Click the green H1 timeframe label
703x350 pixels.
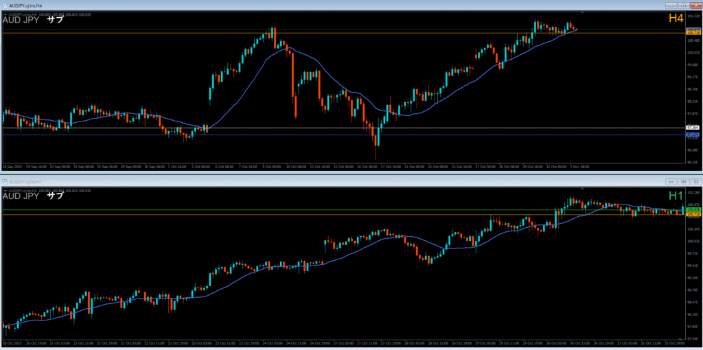coord(676,196)
